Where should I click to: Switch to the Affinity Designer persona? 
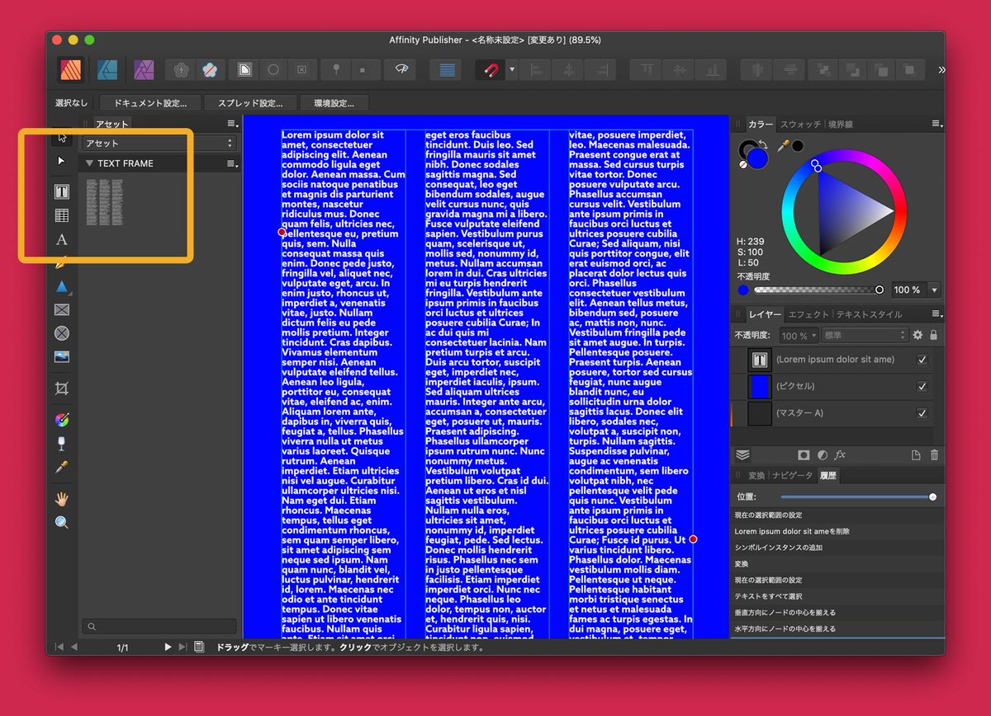(107, 69)
